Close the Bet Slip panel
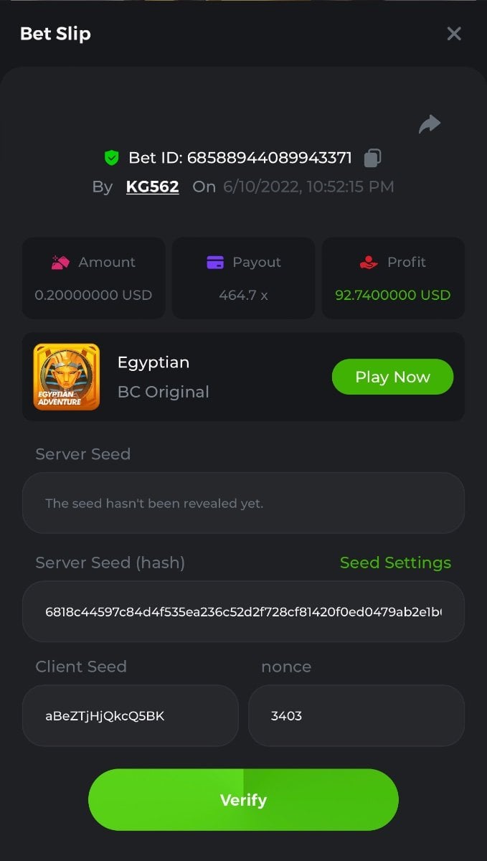 click(x=454, y=34)
